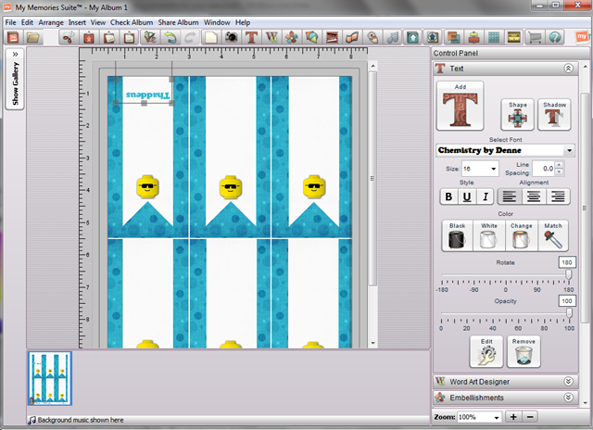
Task: Open the Arrange menu
Action: (51, 22)
